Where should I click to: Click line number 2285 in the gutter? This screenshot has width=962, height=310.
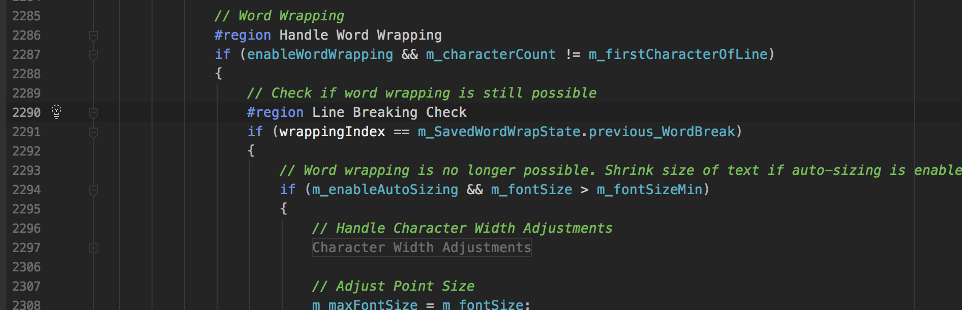pyautogui.click(x=26, y=16)
